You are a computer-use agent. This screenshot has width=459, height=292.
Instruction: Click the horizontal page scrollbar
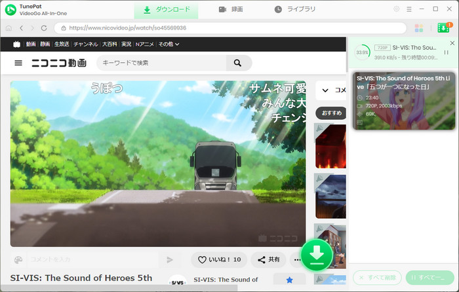click(x=119, y=289)
